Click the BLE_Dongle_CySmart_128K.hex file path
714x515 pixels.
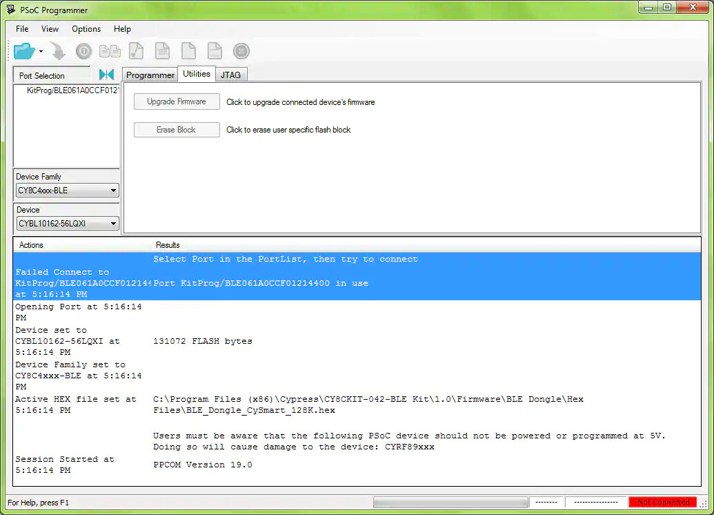point(368,405)
